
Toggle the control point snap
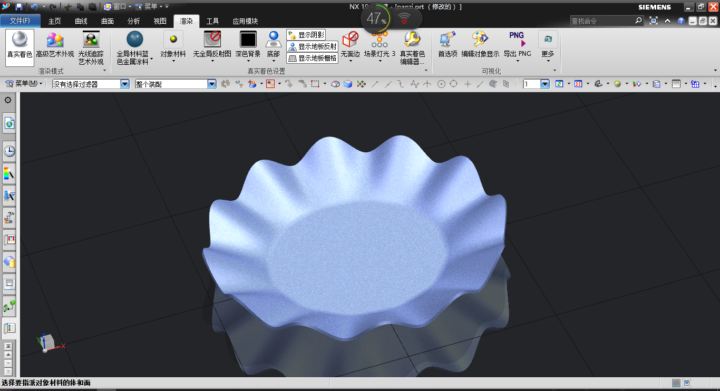(401, 84)
